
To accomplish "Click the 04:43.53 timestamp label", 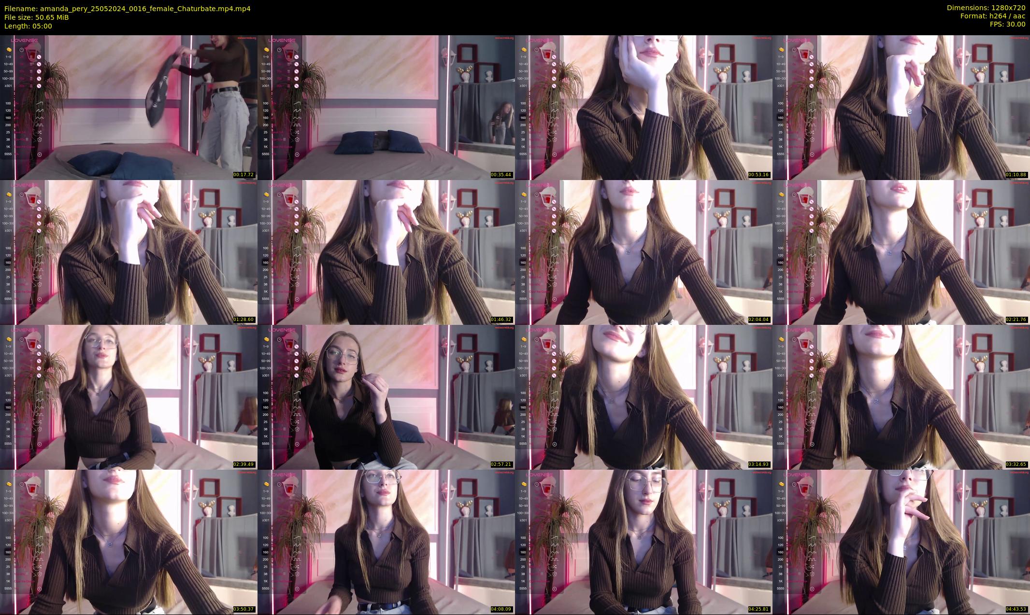I will 1016,609.
